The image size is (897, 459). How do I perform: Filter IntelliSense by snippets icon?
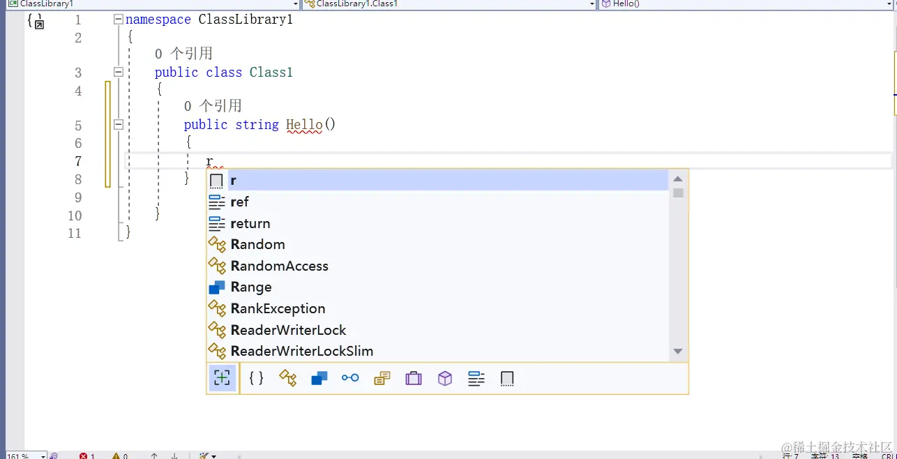click(x=508, y=378)
